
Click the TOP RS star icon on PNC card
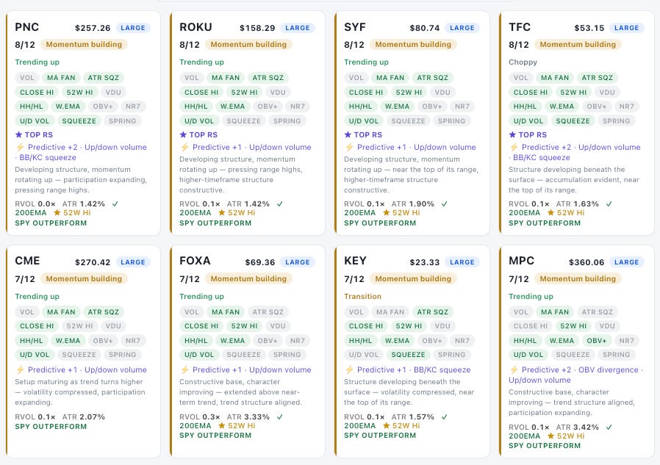pyautogui.click(x=18, y=134)
